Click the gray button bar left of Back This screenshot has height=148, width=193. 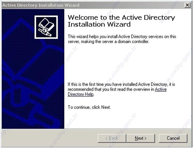pos(50,138)
